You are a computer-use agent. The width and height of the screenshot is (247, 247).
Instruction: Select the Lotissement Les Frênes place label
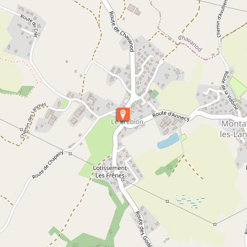tap(110, 172)
